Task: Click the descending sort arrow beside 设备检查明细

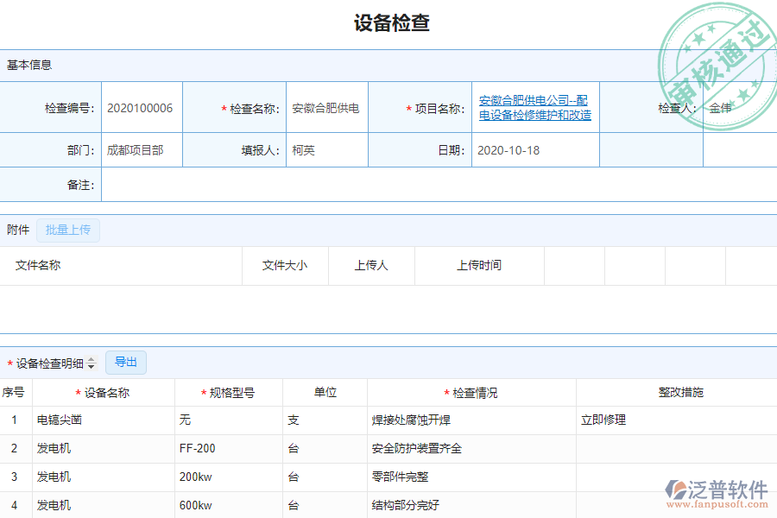Action: 92,366
